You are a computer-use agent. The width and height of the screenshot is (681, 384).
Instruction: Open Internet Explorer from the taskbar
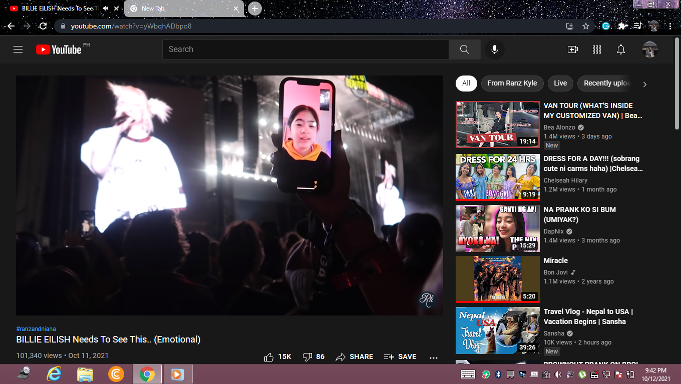(x=54, y=373)
